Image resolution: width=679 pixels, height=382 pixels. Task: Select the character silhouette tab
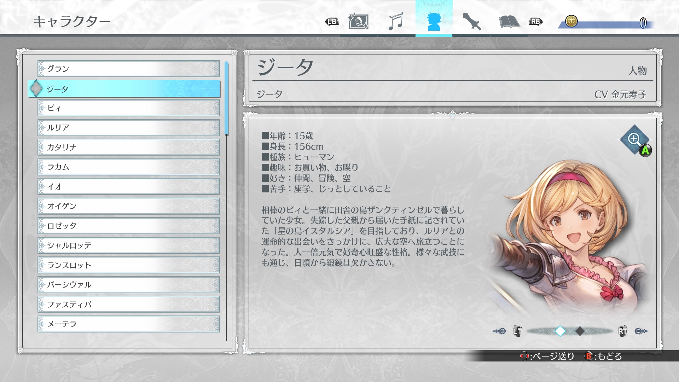pos(434,22)
